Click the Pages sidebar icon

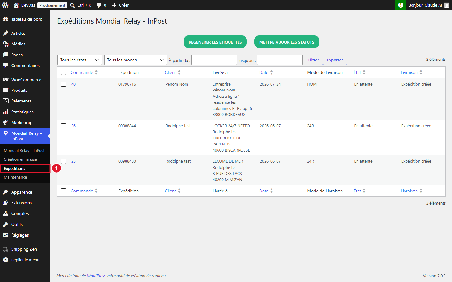tap(6, 55)
